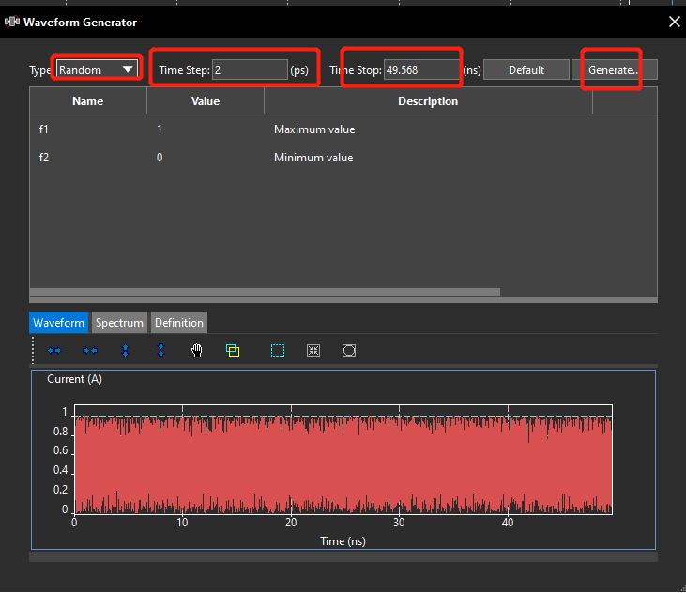Click the Waveform Generator title icon
Screen dimensions: 686x593
point(12,22)
